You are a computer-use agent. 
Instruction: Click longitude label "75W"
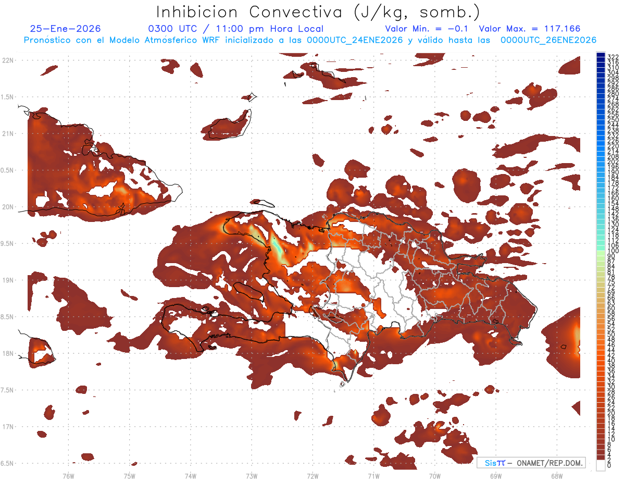(x=130, y=476)
